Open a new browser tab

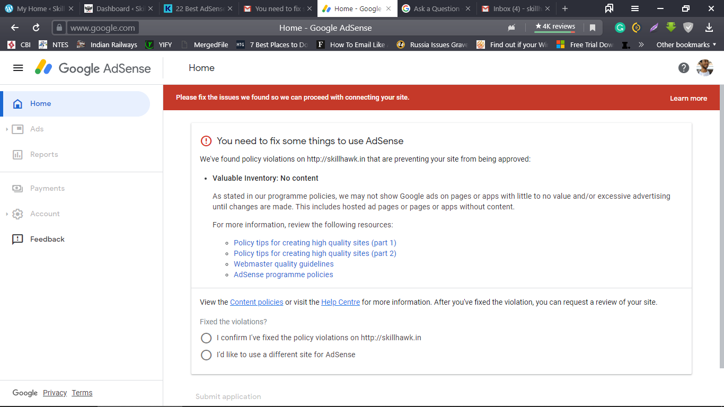(x=565, y=8)
